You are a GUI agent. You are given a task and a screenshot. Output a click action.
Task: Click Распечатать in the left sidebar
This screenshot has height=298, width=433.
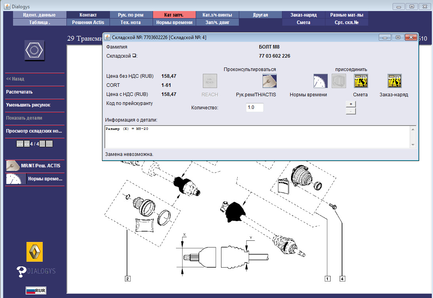(x=19, y=92)
